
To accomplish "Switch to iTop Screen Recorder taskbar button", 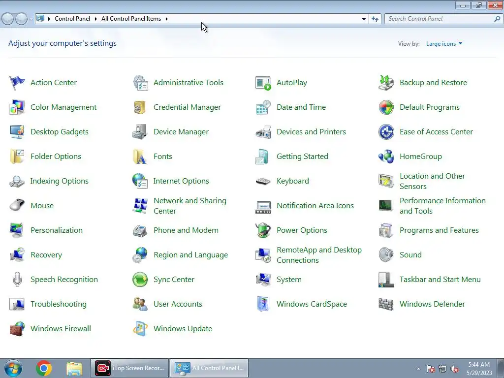I will point(129,368).
